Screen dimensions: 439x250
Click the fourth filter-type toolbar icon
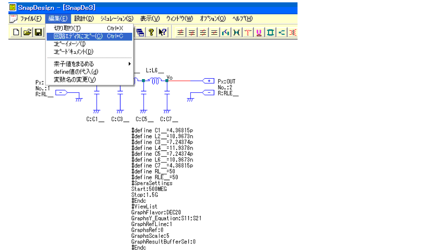click(214, 32)
